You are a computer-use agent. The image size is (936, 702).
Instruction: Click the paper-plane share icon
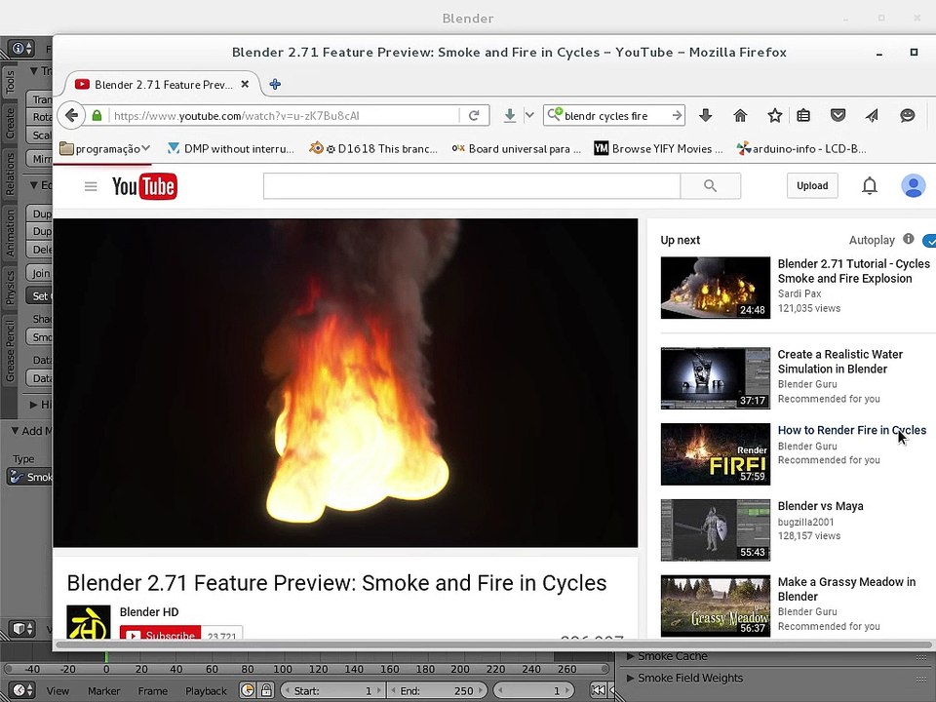(x=872, y=115)
